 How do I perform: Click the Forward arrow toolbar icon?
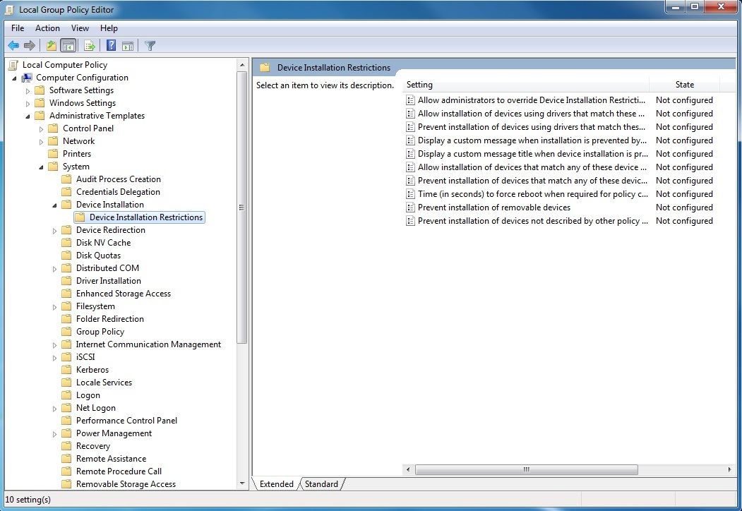(x=30, y=46)
